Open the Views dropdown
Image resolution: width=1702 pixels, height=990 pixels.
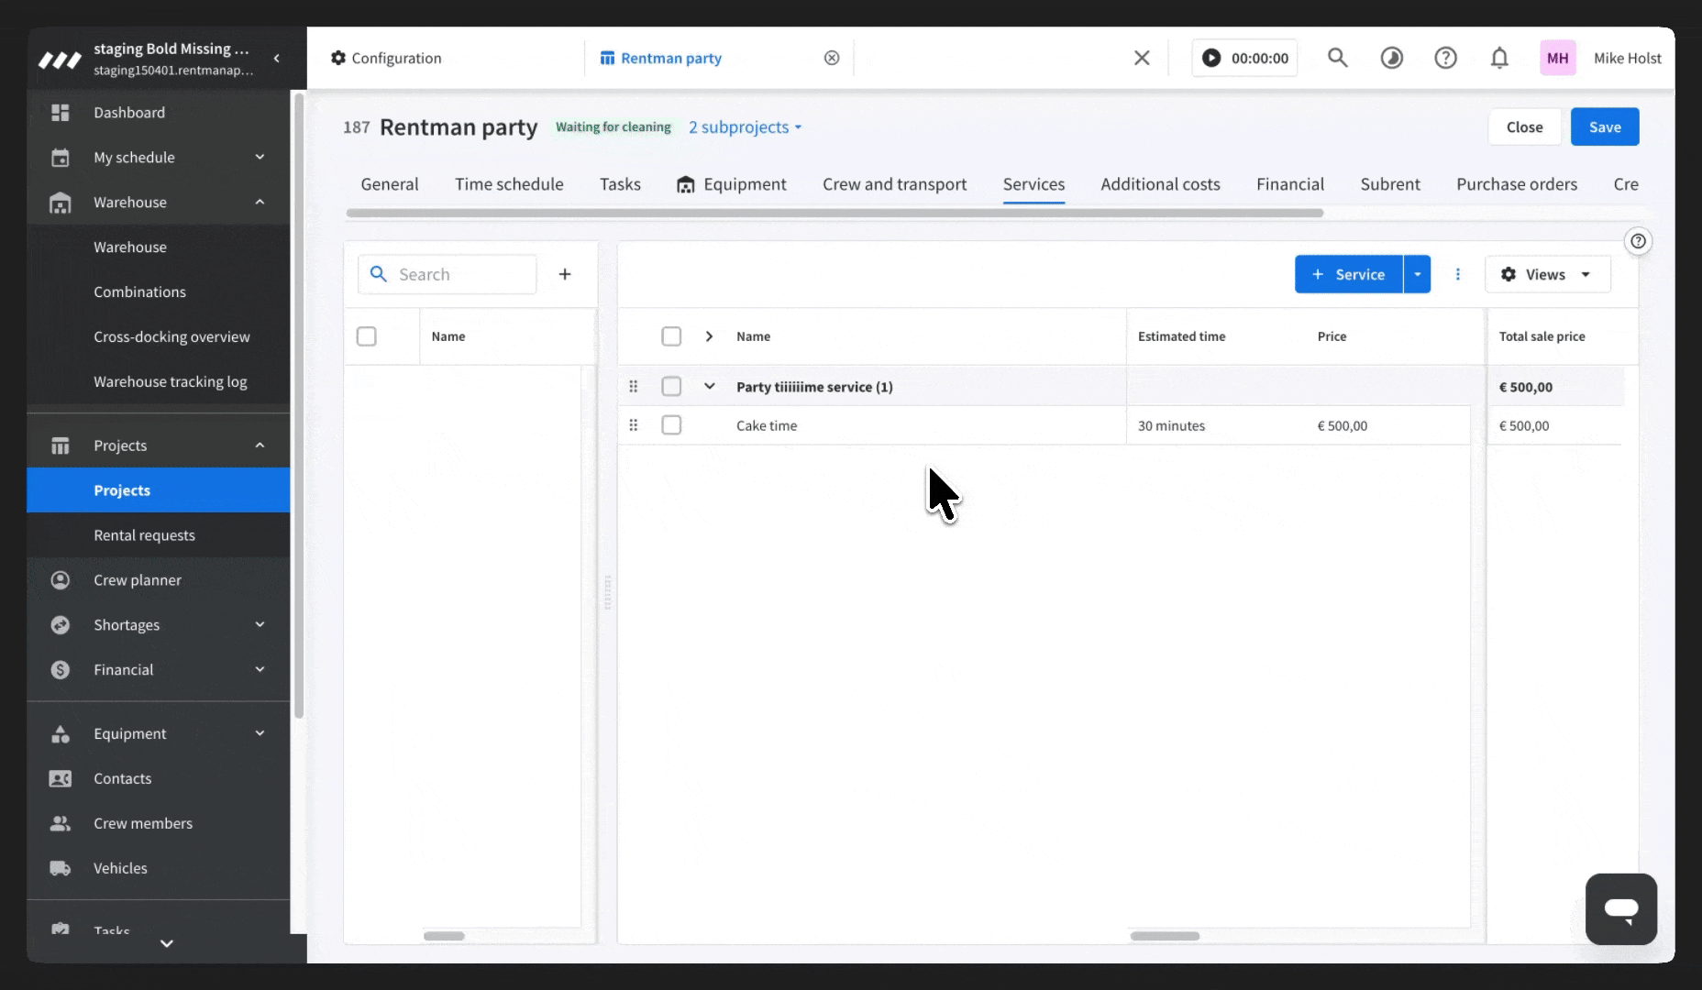[1547, 274]
